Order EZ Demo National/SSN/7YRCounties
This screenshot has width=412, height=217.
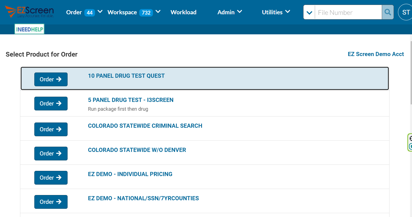[51, 202]
